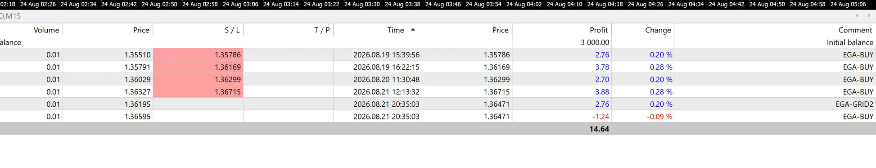Screen dimensions: 876x168
Task: Click the left tab scroll arrow
Action: pyautogui.click(x=857, y=16)
